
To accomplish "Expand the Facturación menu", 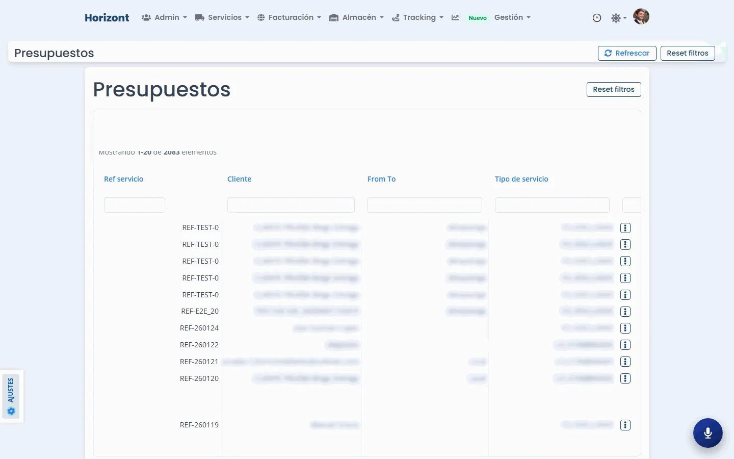I will [x=289, y=17].
